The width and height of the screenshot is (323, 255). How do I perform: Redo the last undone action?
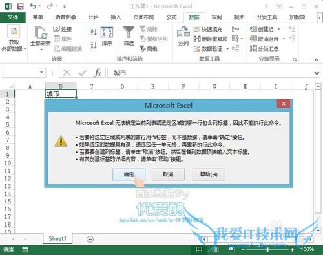click(x=50, y=6)
